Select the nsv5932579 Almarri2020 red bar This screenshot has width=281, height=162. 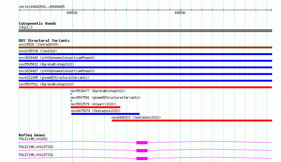tap(96, 107)
